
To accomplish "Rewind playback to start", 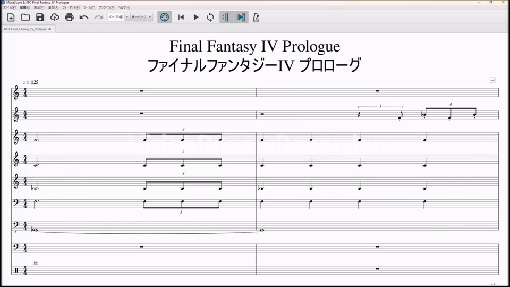I will (181, 17).
